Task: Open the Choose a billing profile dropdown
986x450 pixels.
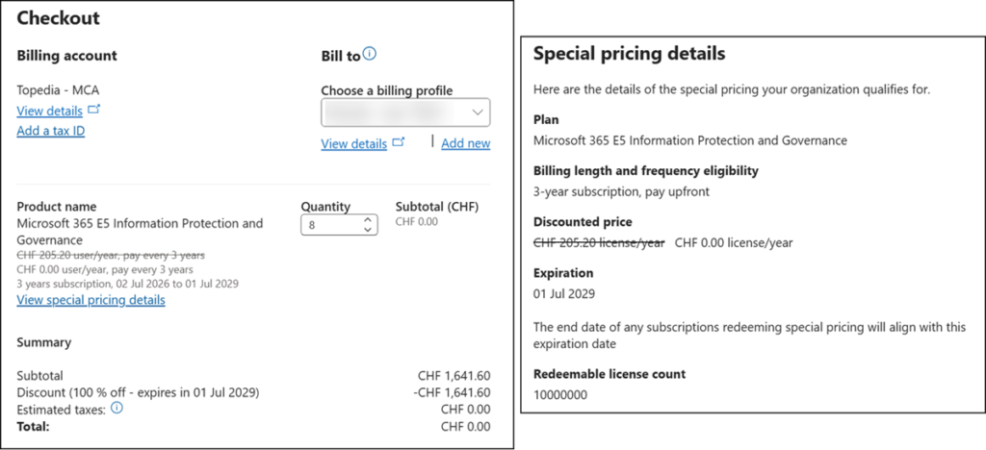Action: pyautogui.click(x=405, y=112)
